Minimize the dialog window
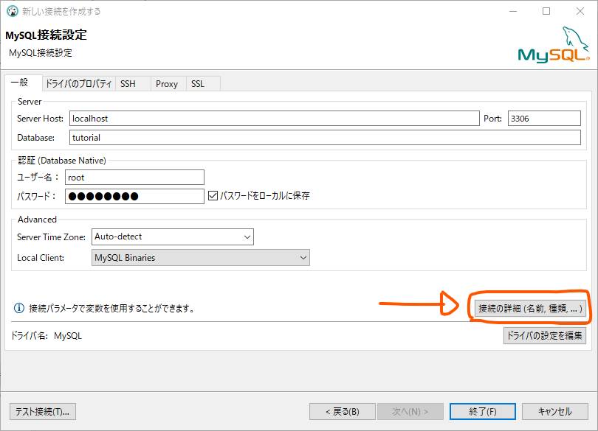The image size is (598, 431). 513,11
